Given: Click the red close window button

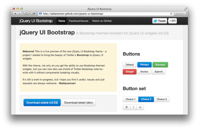Looking at the screenshot, I should [14, 9].
